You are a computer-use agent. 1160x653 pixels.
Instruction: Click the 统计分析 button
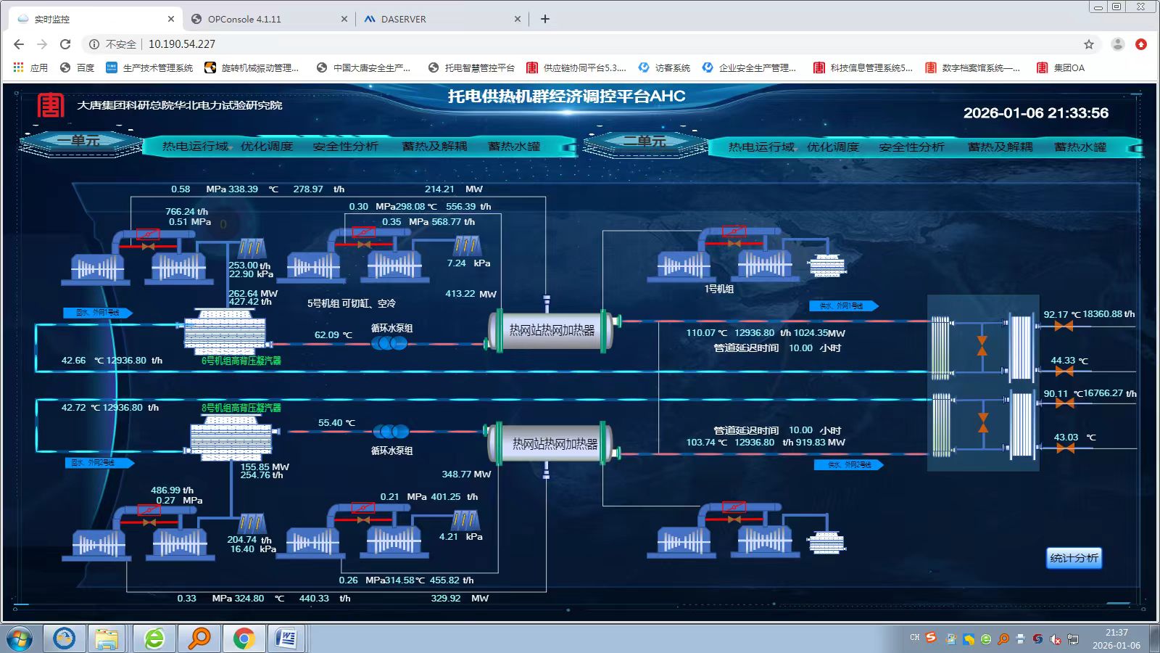pos(1074,558)
